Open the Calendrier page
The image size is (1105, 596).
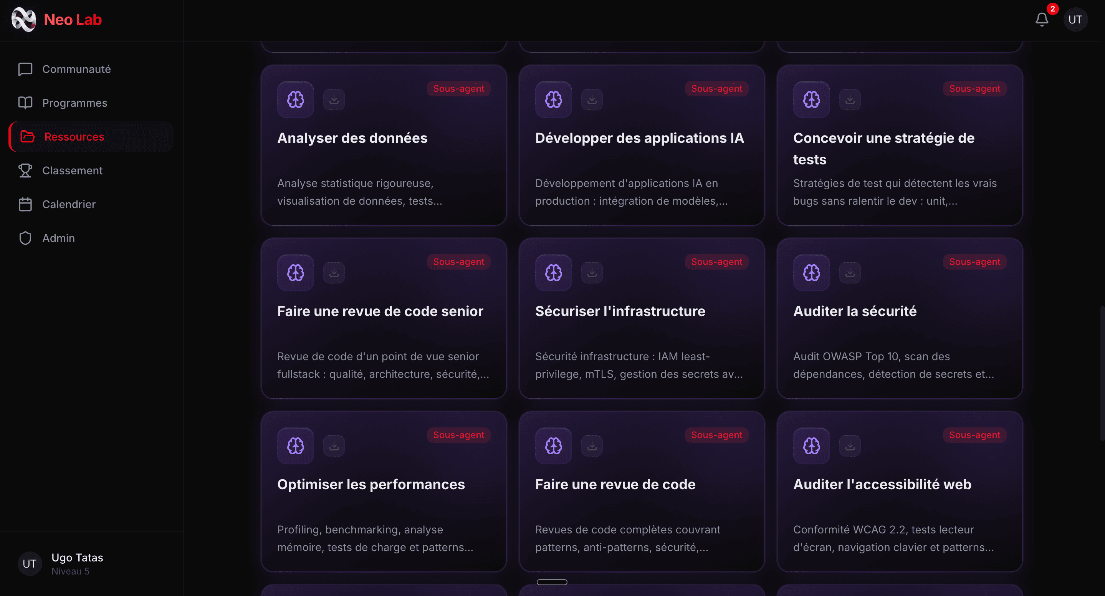[x=69, y=204]
